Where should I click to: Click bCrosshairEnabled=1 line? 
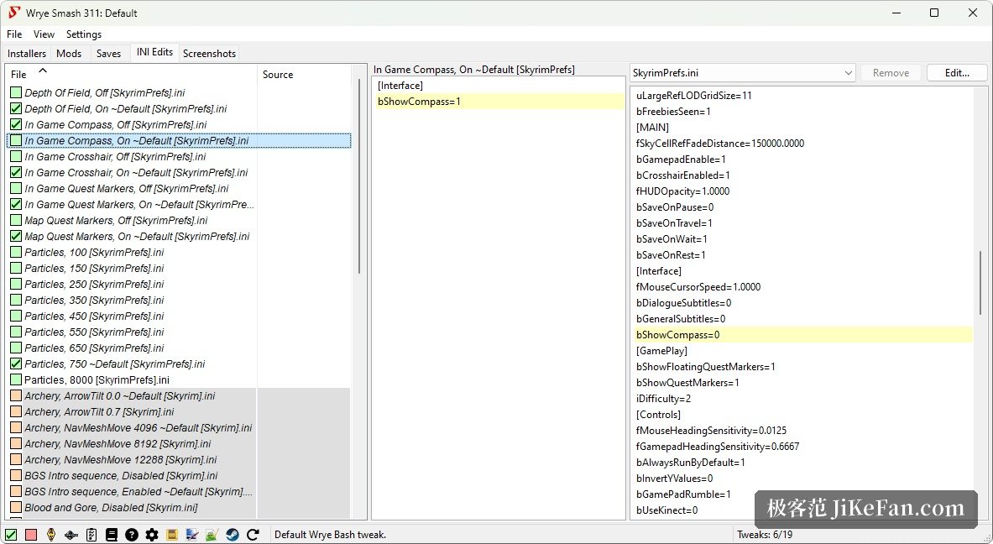point(682,175)
